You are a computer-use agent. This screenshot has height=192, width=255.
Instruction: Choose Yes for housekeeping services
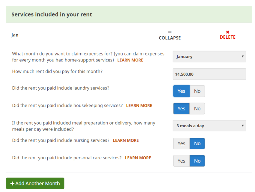(x=181, y=109)
